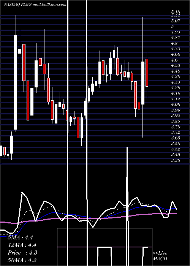Click the tallest white candlestick near 4.87
The width and height of the screenshot is (190, 266).
coord(16,82)
